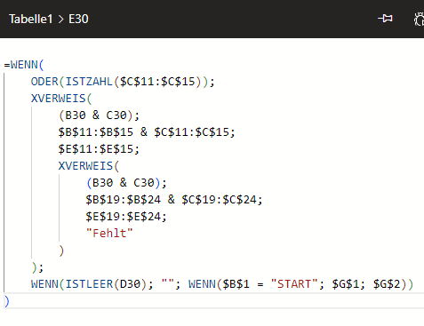
Task: Go to Tabelle1 in the breadcrumb
Action: pos(30,19)
